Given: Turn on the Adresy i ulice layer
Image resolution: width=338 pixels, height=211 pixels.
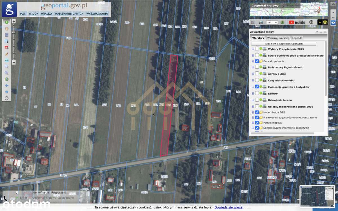Looking at the screenshot, I should point(257,74).
